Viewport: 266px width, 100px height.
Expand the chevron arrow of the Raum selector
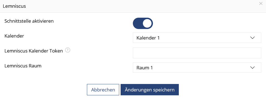[x=252, y=67]
